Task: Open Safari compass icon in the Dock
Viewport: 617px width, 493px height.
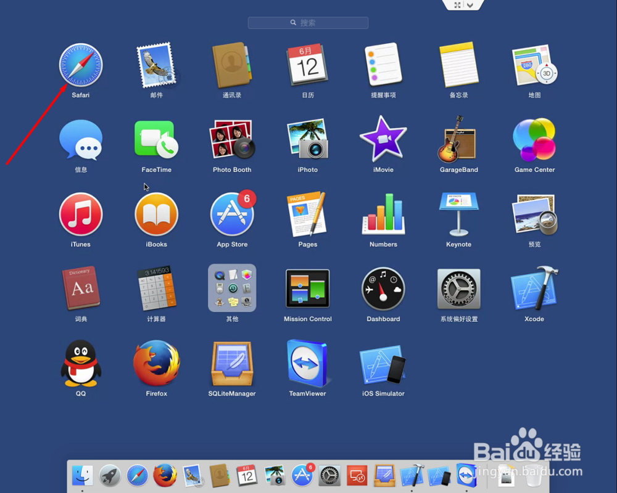Action: (138, 475)
